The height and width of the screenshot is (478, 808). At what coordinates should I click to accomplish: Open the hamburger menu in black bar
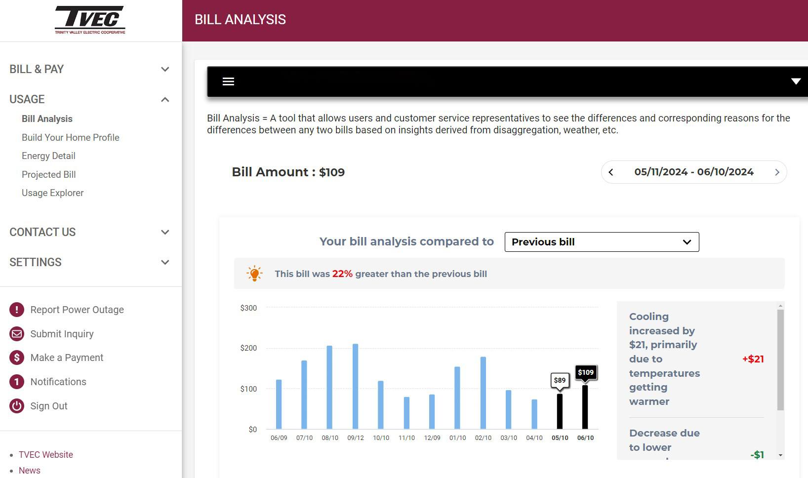click(x=228, y=81)
